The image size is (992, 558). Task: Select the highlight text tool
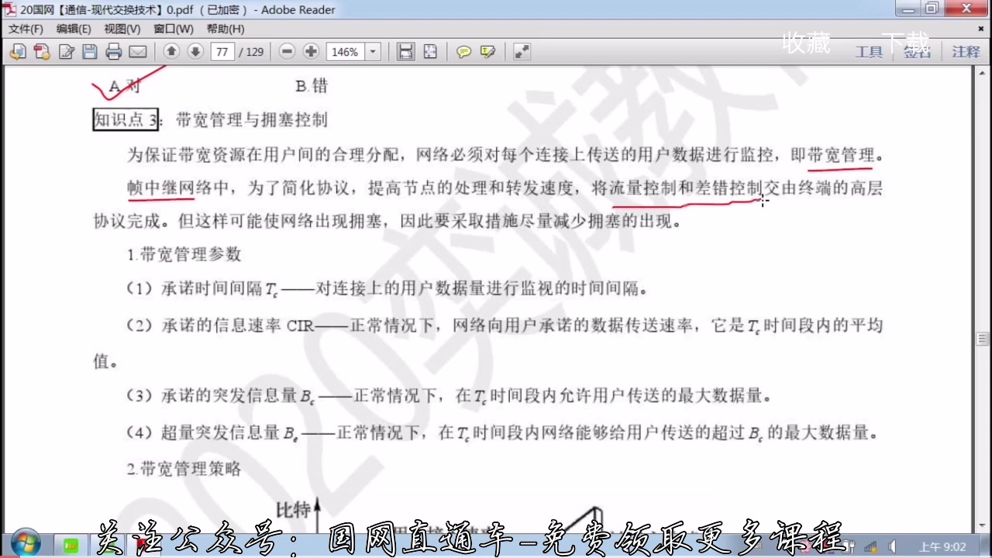487,52
